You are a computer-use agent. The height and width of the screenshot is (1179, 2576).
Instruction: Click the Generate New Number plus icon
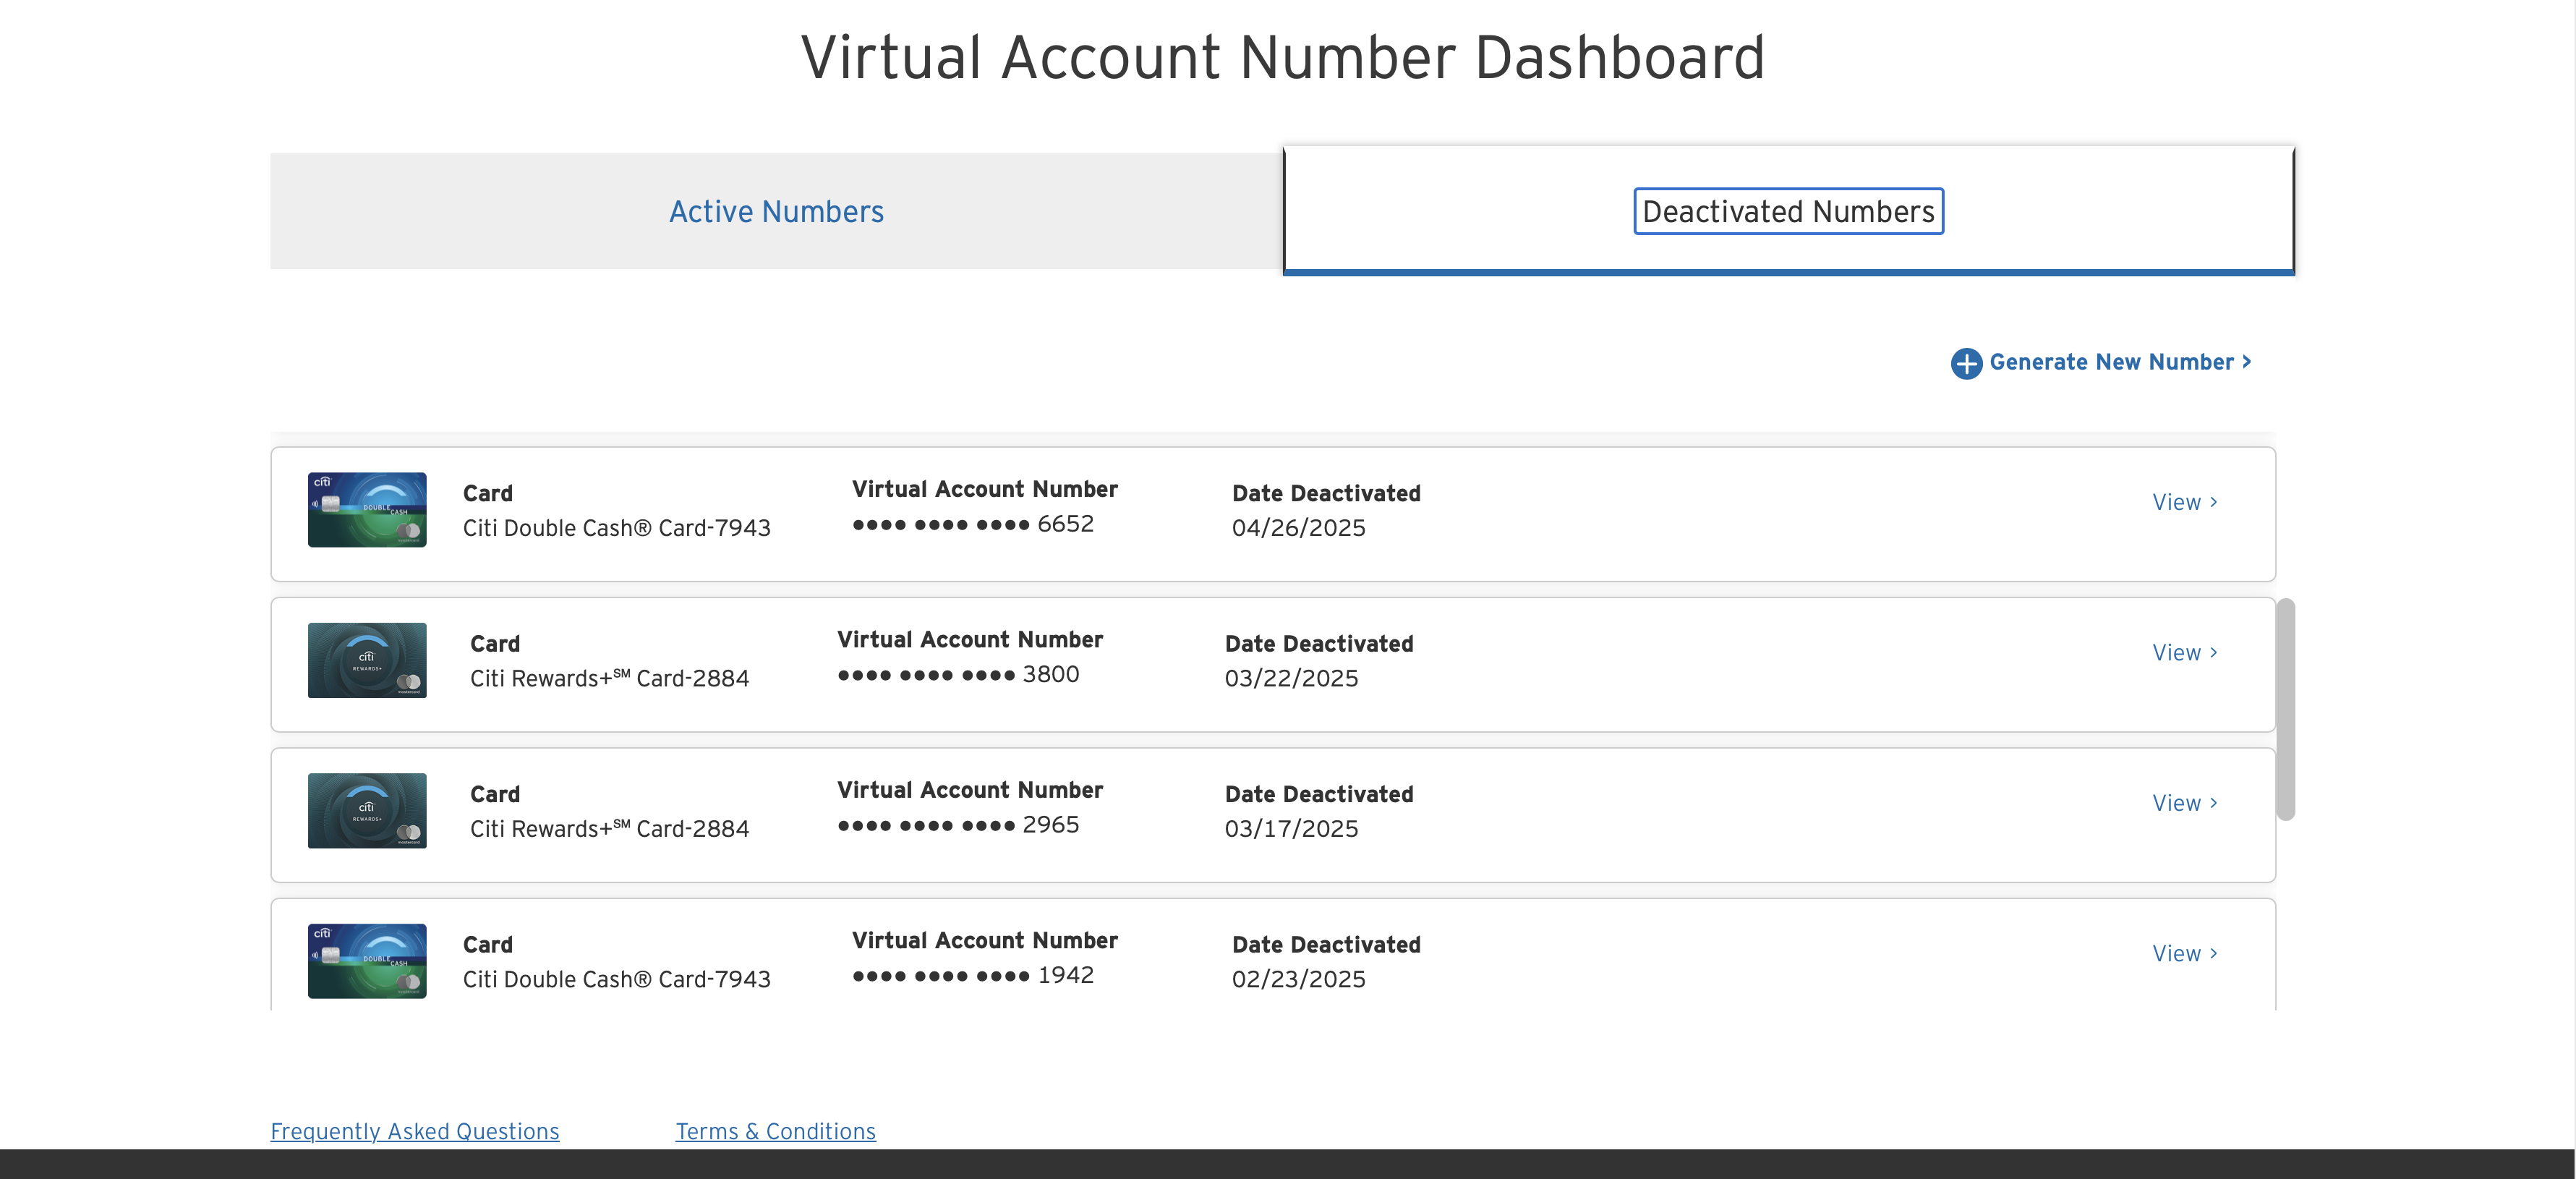[x=1966, y=363]
